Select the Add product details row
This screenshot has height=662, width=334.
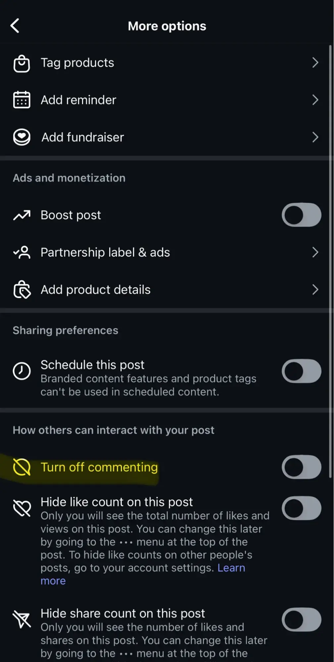96,290
